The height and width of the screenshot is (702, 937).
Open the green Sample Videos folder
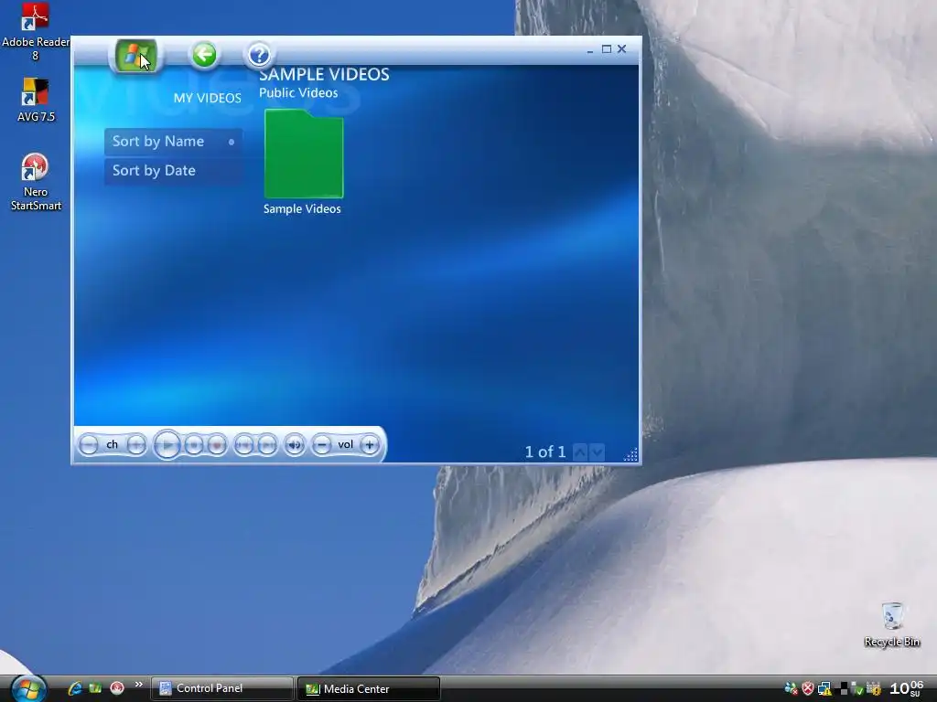[304, 154]
